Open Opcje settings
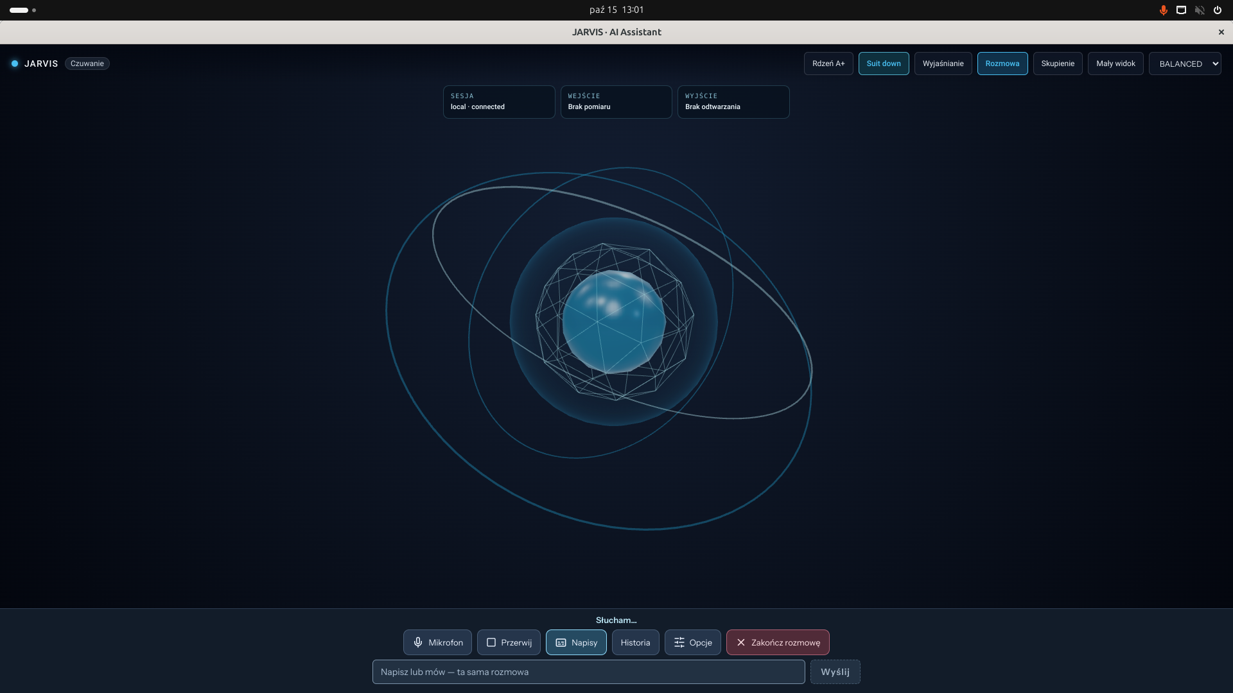The width and height of the screenshot is (1233, 693). point(692,642)
